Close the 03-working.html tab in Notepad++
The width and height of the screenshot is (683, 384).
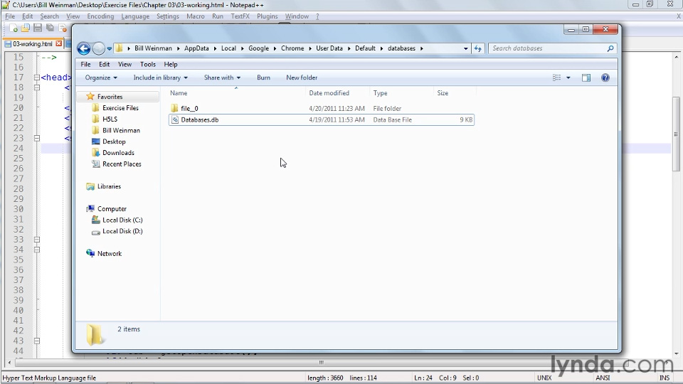pyautogui.click(x=59, y=43)
